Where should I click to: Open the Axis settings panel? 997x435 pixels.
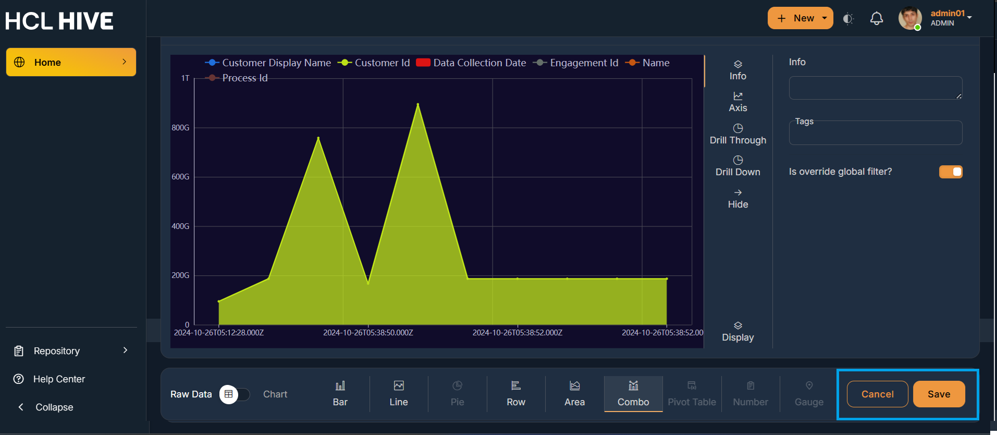tap(737, 102)
